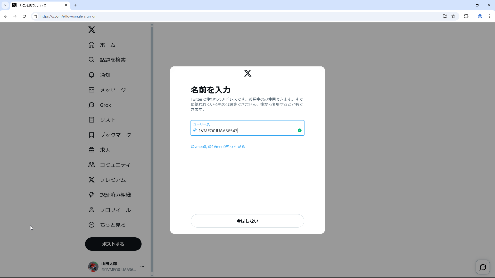
Task: Open the Chrome profile icon
Action: click(480, 16)
